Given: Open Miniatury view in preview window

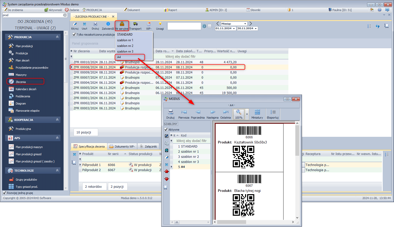Looking at the screenshot, I should (x=257, y=112).
